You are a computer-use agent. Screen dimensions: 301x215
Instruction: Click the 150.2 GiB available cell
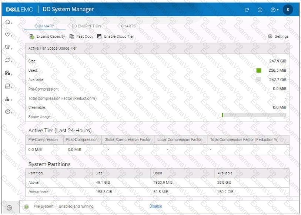click(225, 192)
